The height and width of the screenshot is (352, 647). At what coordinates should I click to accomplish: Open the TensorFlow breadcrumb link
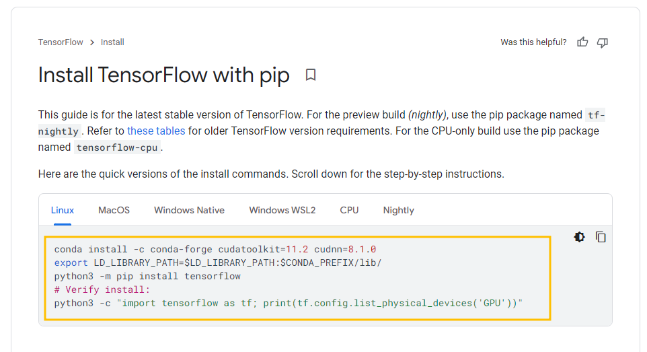point(61,42)
